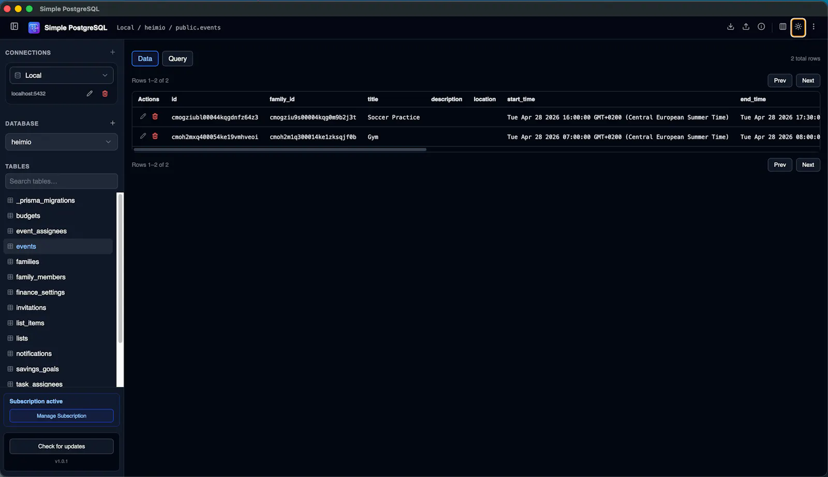Click the top Next button
Viewport: 828px width, 477px height.
(808, 81)
